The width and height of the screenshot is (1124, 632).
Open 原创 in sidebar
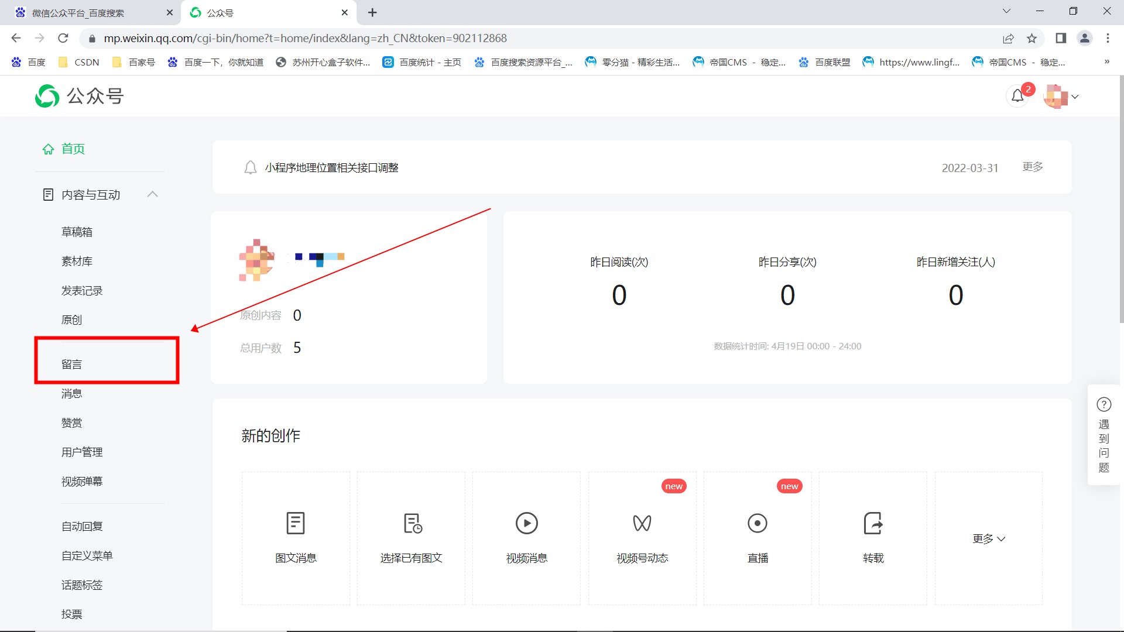pos(71,320)
